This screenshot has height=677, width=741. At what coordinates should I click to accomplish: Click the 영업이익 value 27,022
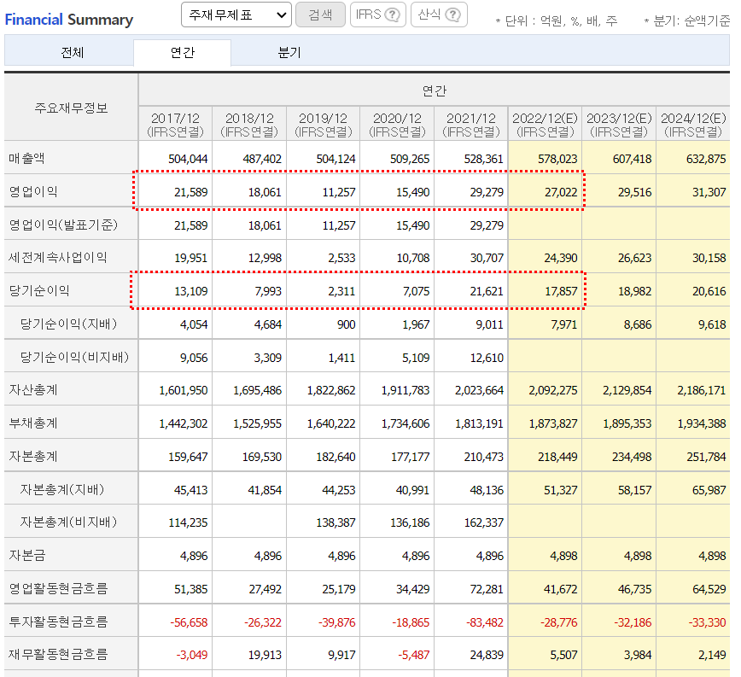(561, 192)
